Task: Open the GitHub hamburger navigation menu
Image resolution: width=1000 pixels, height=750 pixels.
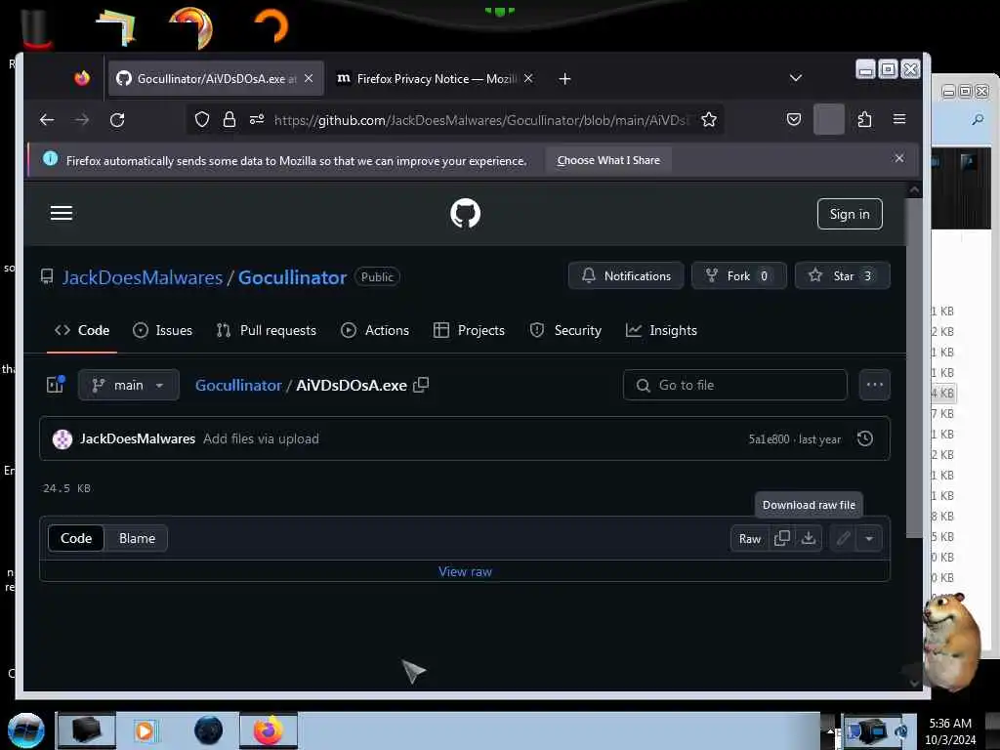Action: click(62, 213)
